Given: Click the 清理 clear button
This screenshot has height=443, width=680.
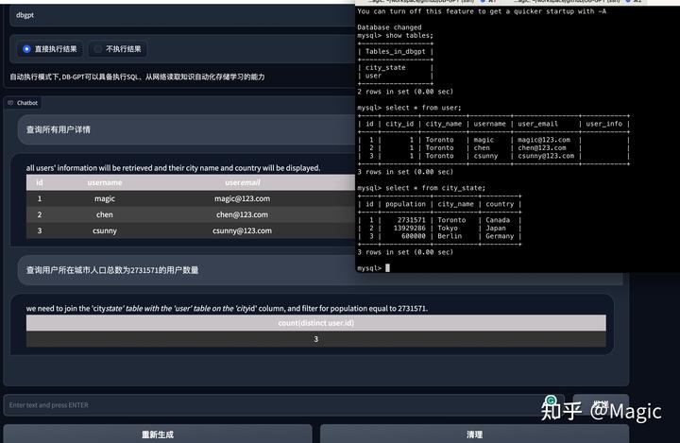Looking at the screenshot, I should (474, 434).
